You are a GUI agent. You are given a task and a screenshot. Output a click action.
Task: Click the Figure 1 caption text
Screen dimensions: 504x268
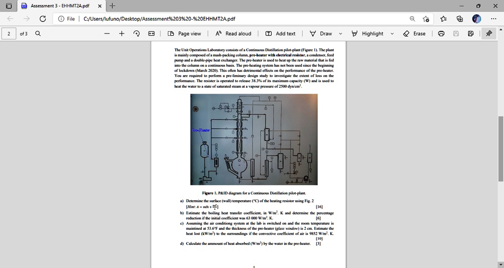(254, 193)
